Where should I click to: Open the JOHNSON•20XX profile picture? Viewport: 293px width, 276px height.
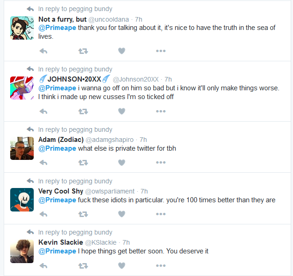coord(22,88)
